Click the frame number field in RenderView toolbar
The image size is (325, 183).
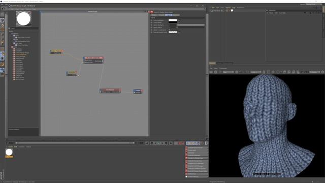tap(304, 72)
